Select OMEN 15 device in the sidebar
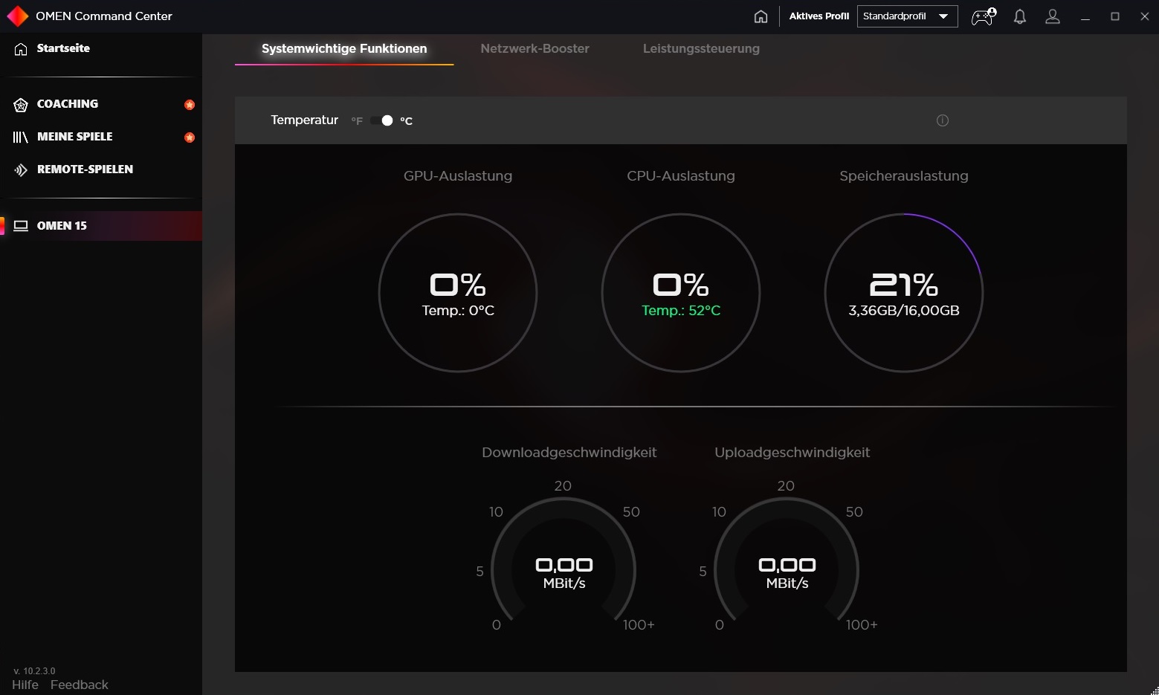Screen dimensions: 1159x695 101,226
